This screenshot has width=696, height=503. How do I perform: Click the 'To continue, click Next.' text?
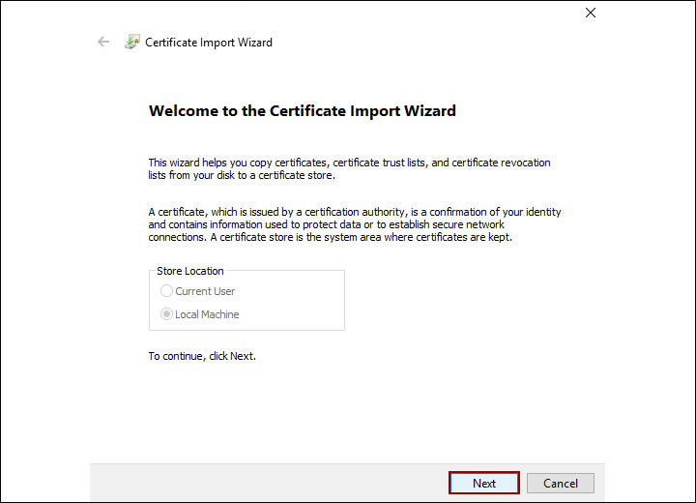pyautogui.click(x=202, y=356)
